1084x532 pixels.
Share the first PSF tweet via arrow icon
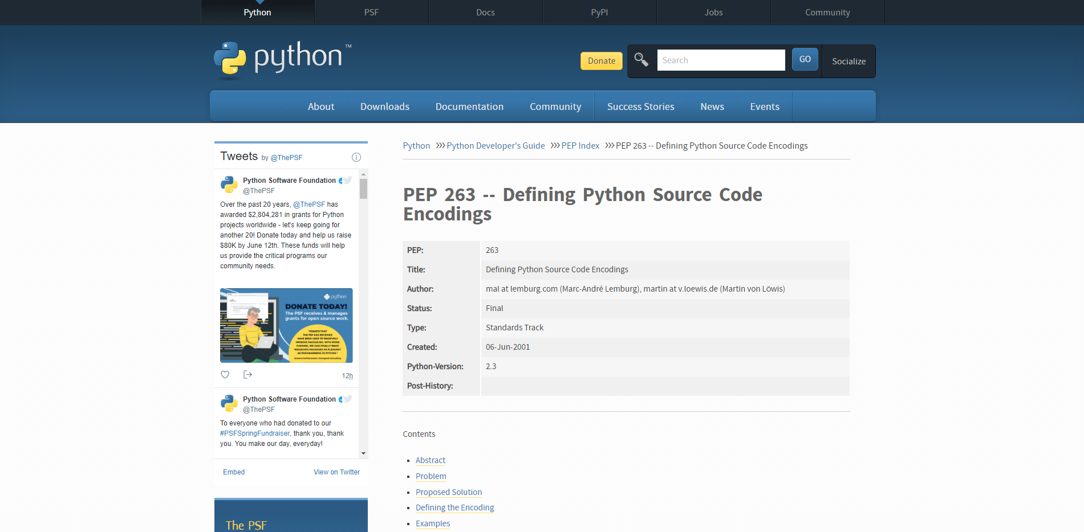pyautogui.click(x=247, y=375)
